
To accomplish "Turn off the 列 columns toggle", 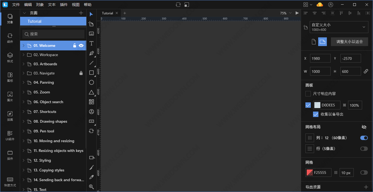I will (364, 138).
